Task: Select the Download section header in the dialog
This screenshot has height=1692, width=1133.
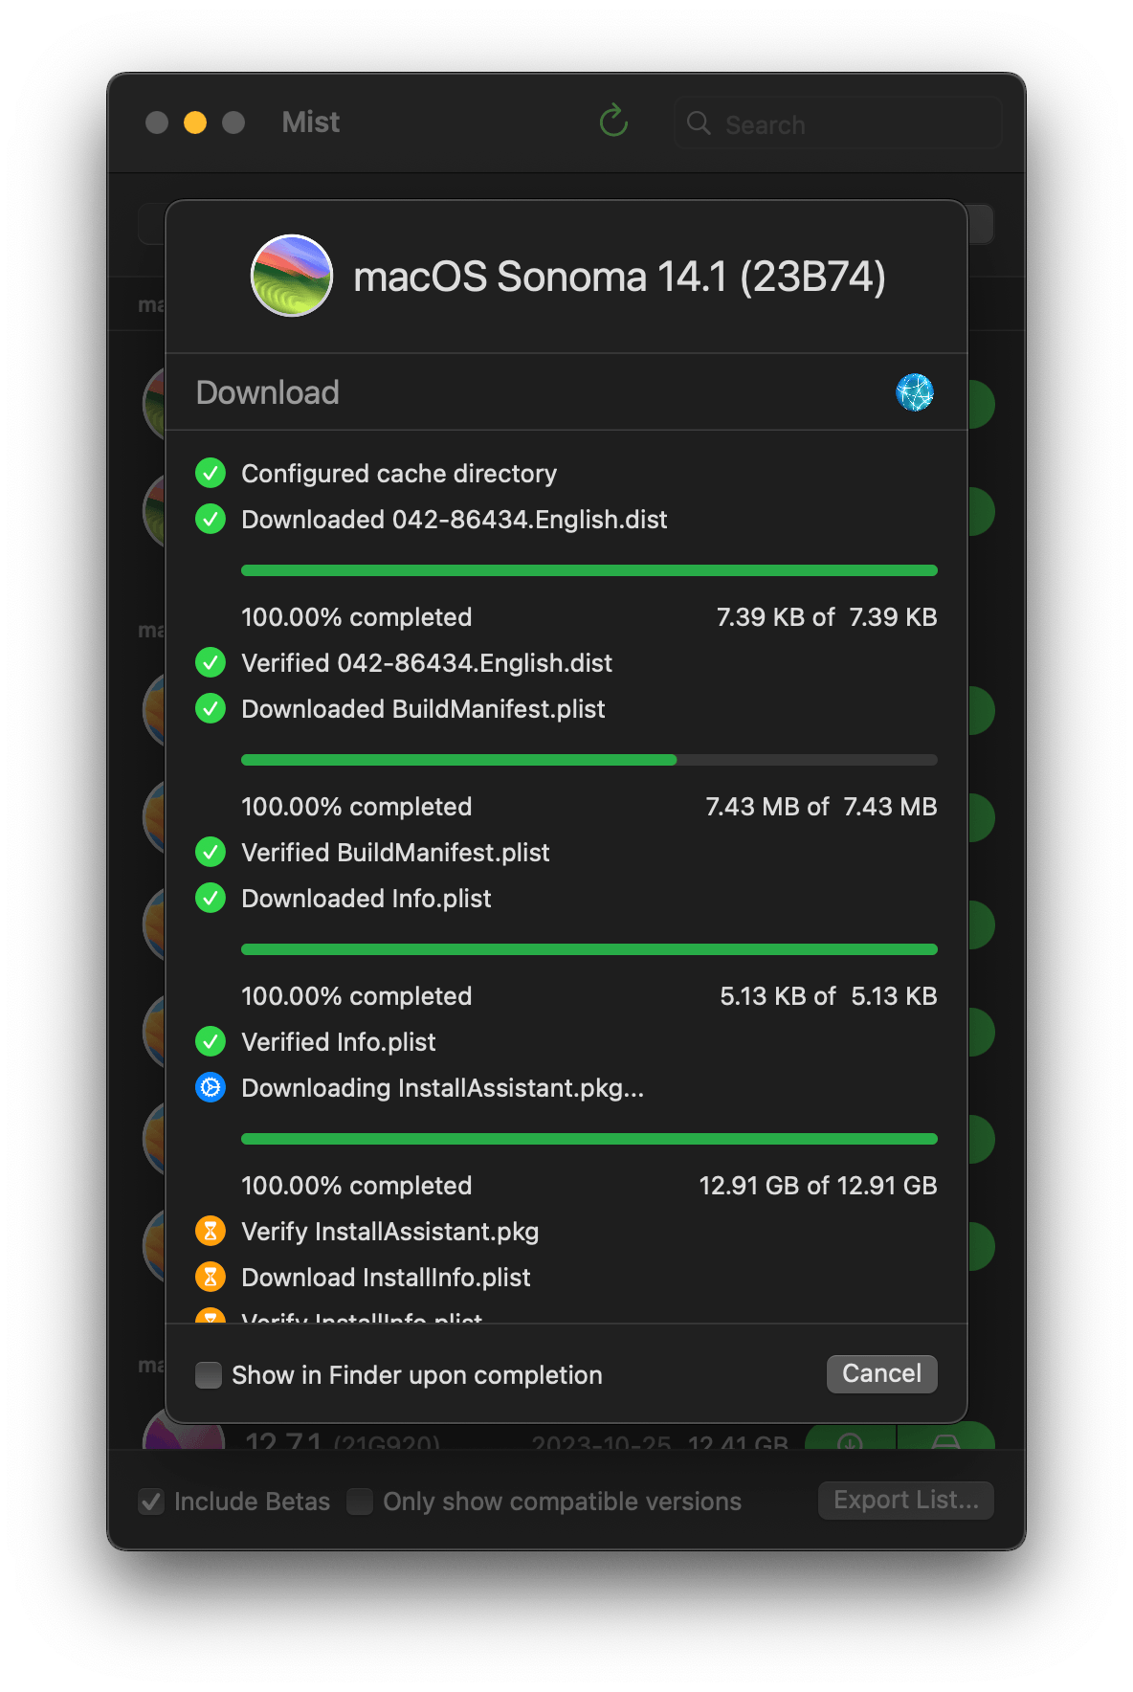Action: click(268, 392)
